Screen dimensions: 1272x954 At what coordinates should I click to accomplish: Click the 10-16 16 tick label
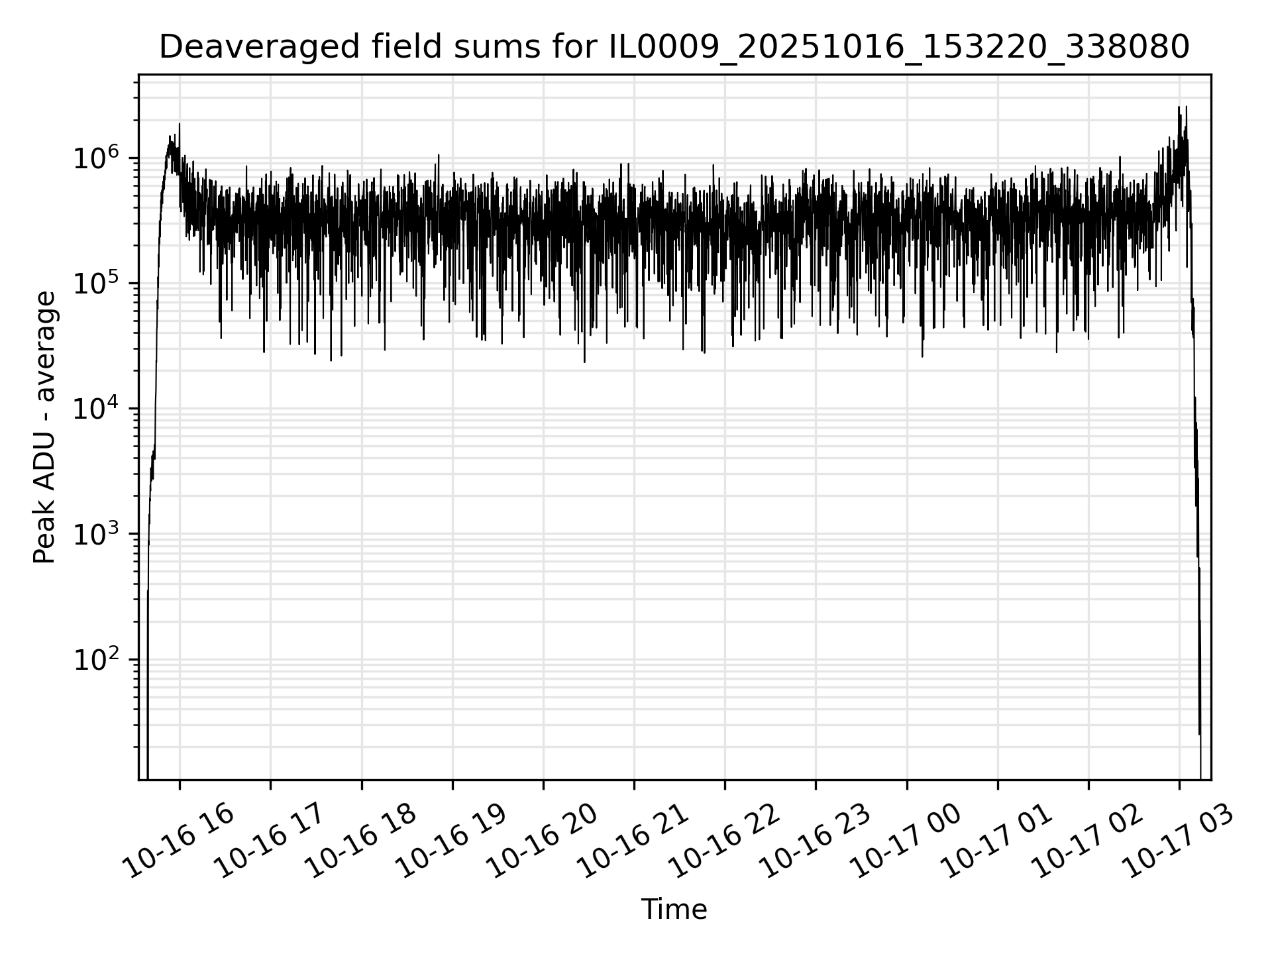click(x=180, y=841)
